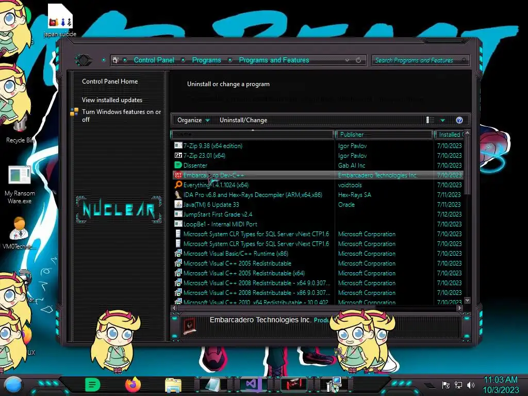Open the Action Center flag icon
The image size is (528, 396).
point(446,385)
